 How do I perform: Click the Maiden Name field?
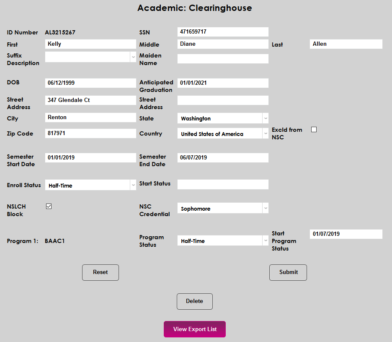point(222,58)
